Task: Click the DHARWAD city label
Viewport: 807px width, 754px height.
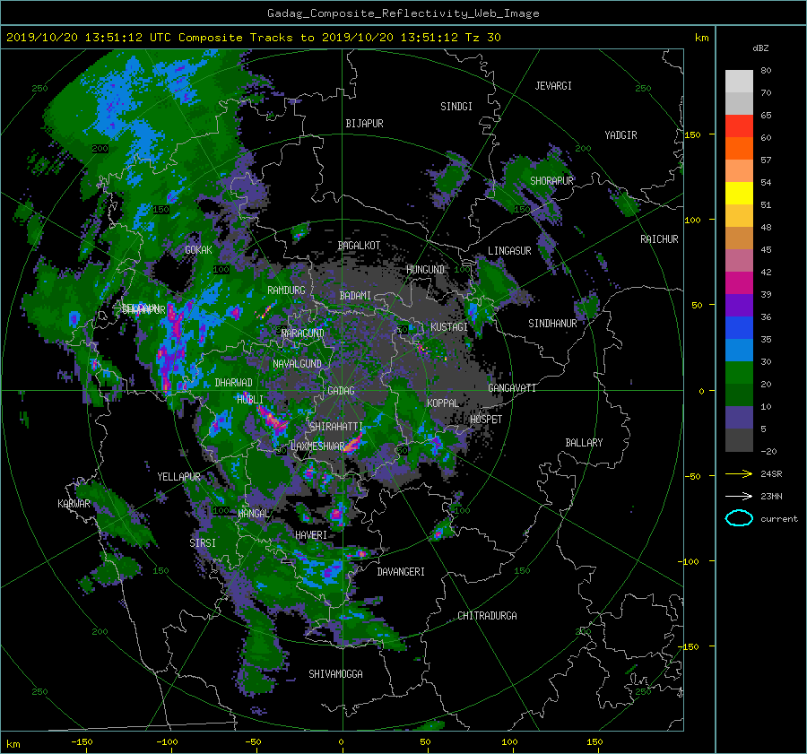Action: click(234, 383)
